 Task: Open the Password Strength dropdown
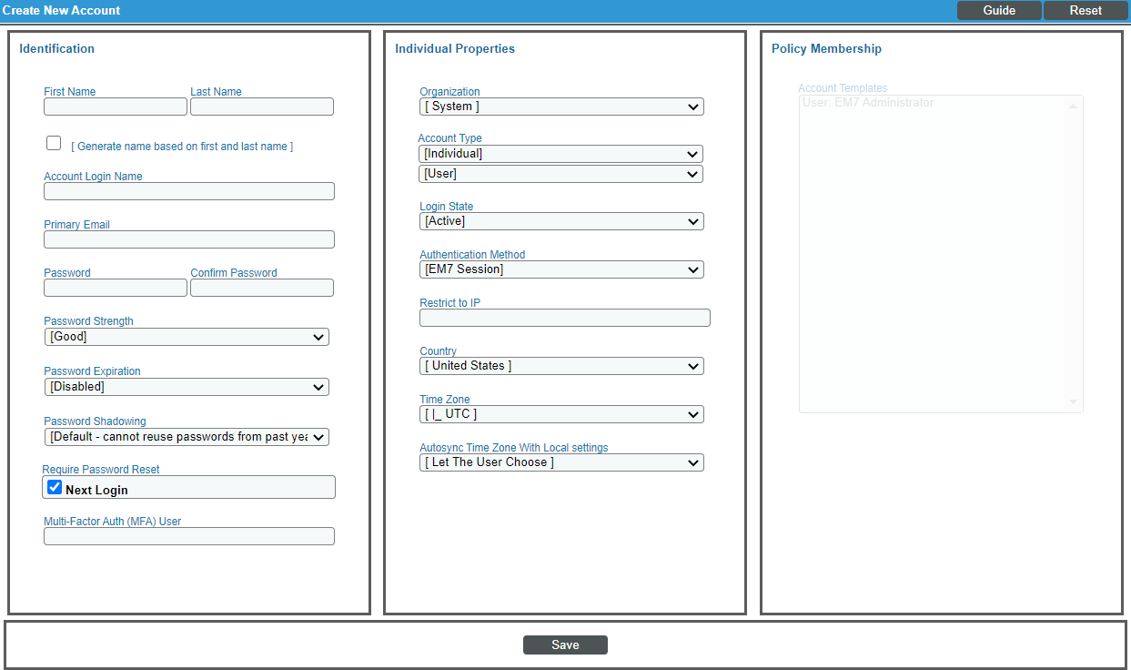186,336
